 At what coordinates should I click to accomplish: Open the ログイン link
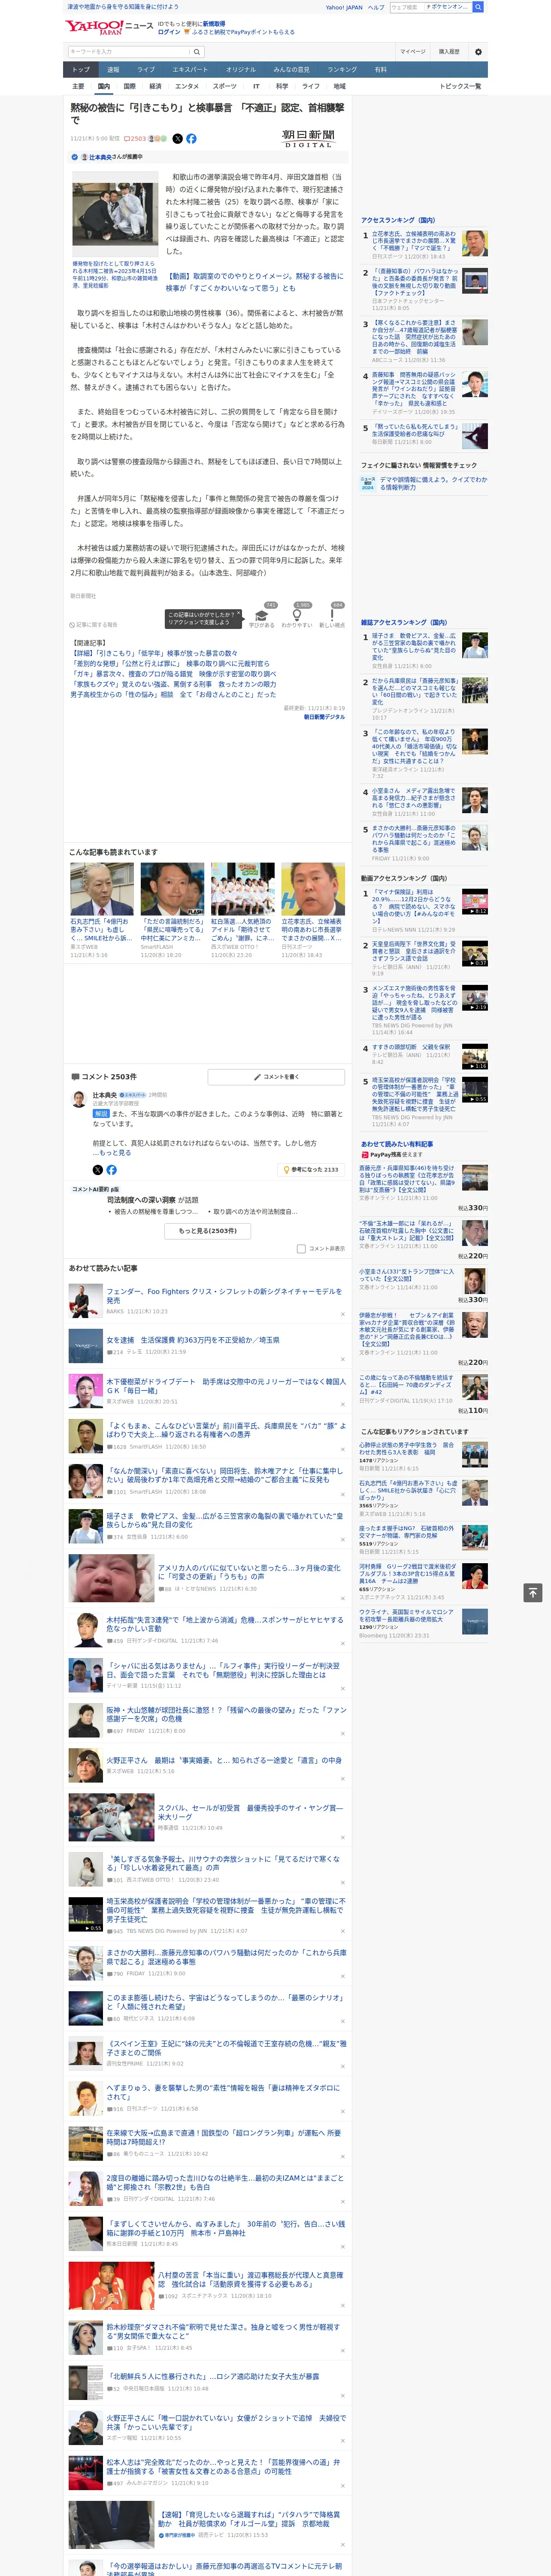tap(169, 32)
